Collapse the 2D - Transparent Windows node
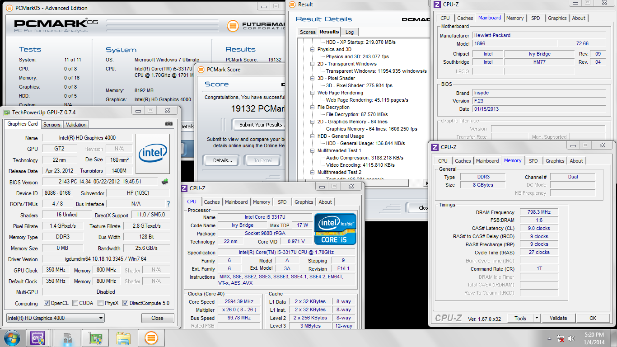Viewport: 617px width, 347px height. [x=313, y=64]
